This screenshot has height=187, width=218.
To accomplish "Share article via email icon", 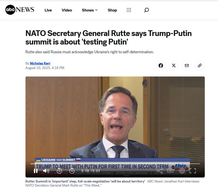I will [187, 65].
